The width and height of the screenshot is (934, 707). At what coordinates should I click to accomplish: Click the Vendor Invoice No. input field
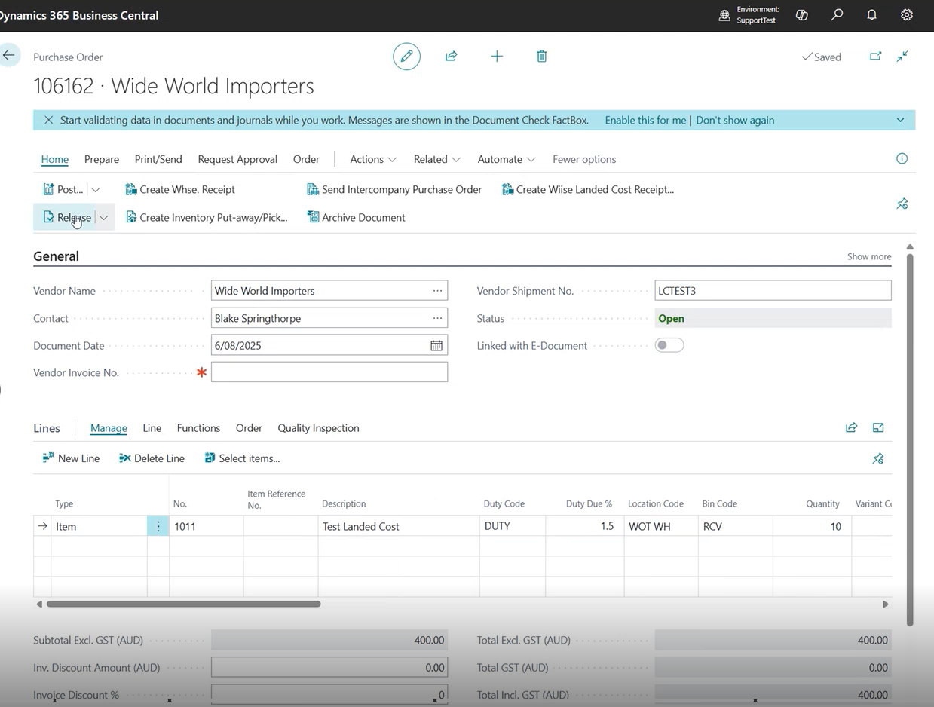tap(329, 372)
